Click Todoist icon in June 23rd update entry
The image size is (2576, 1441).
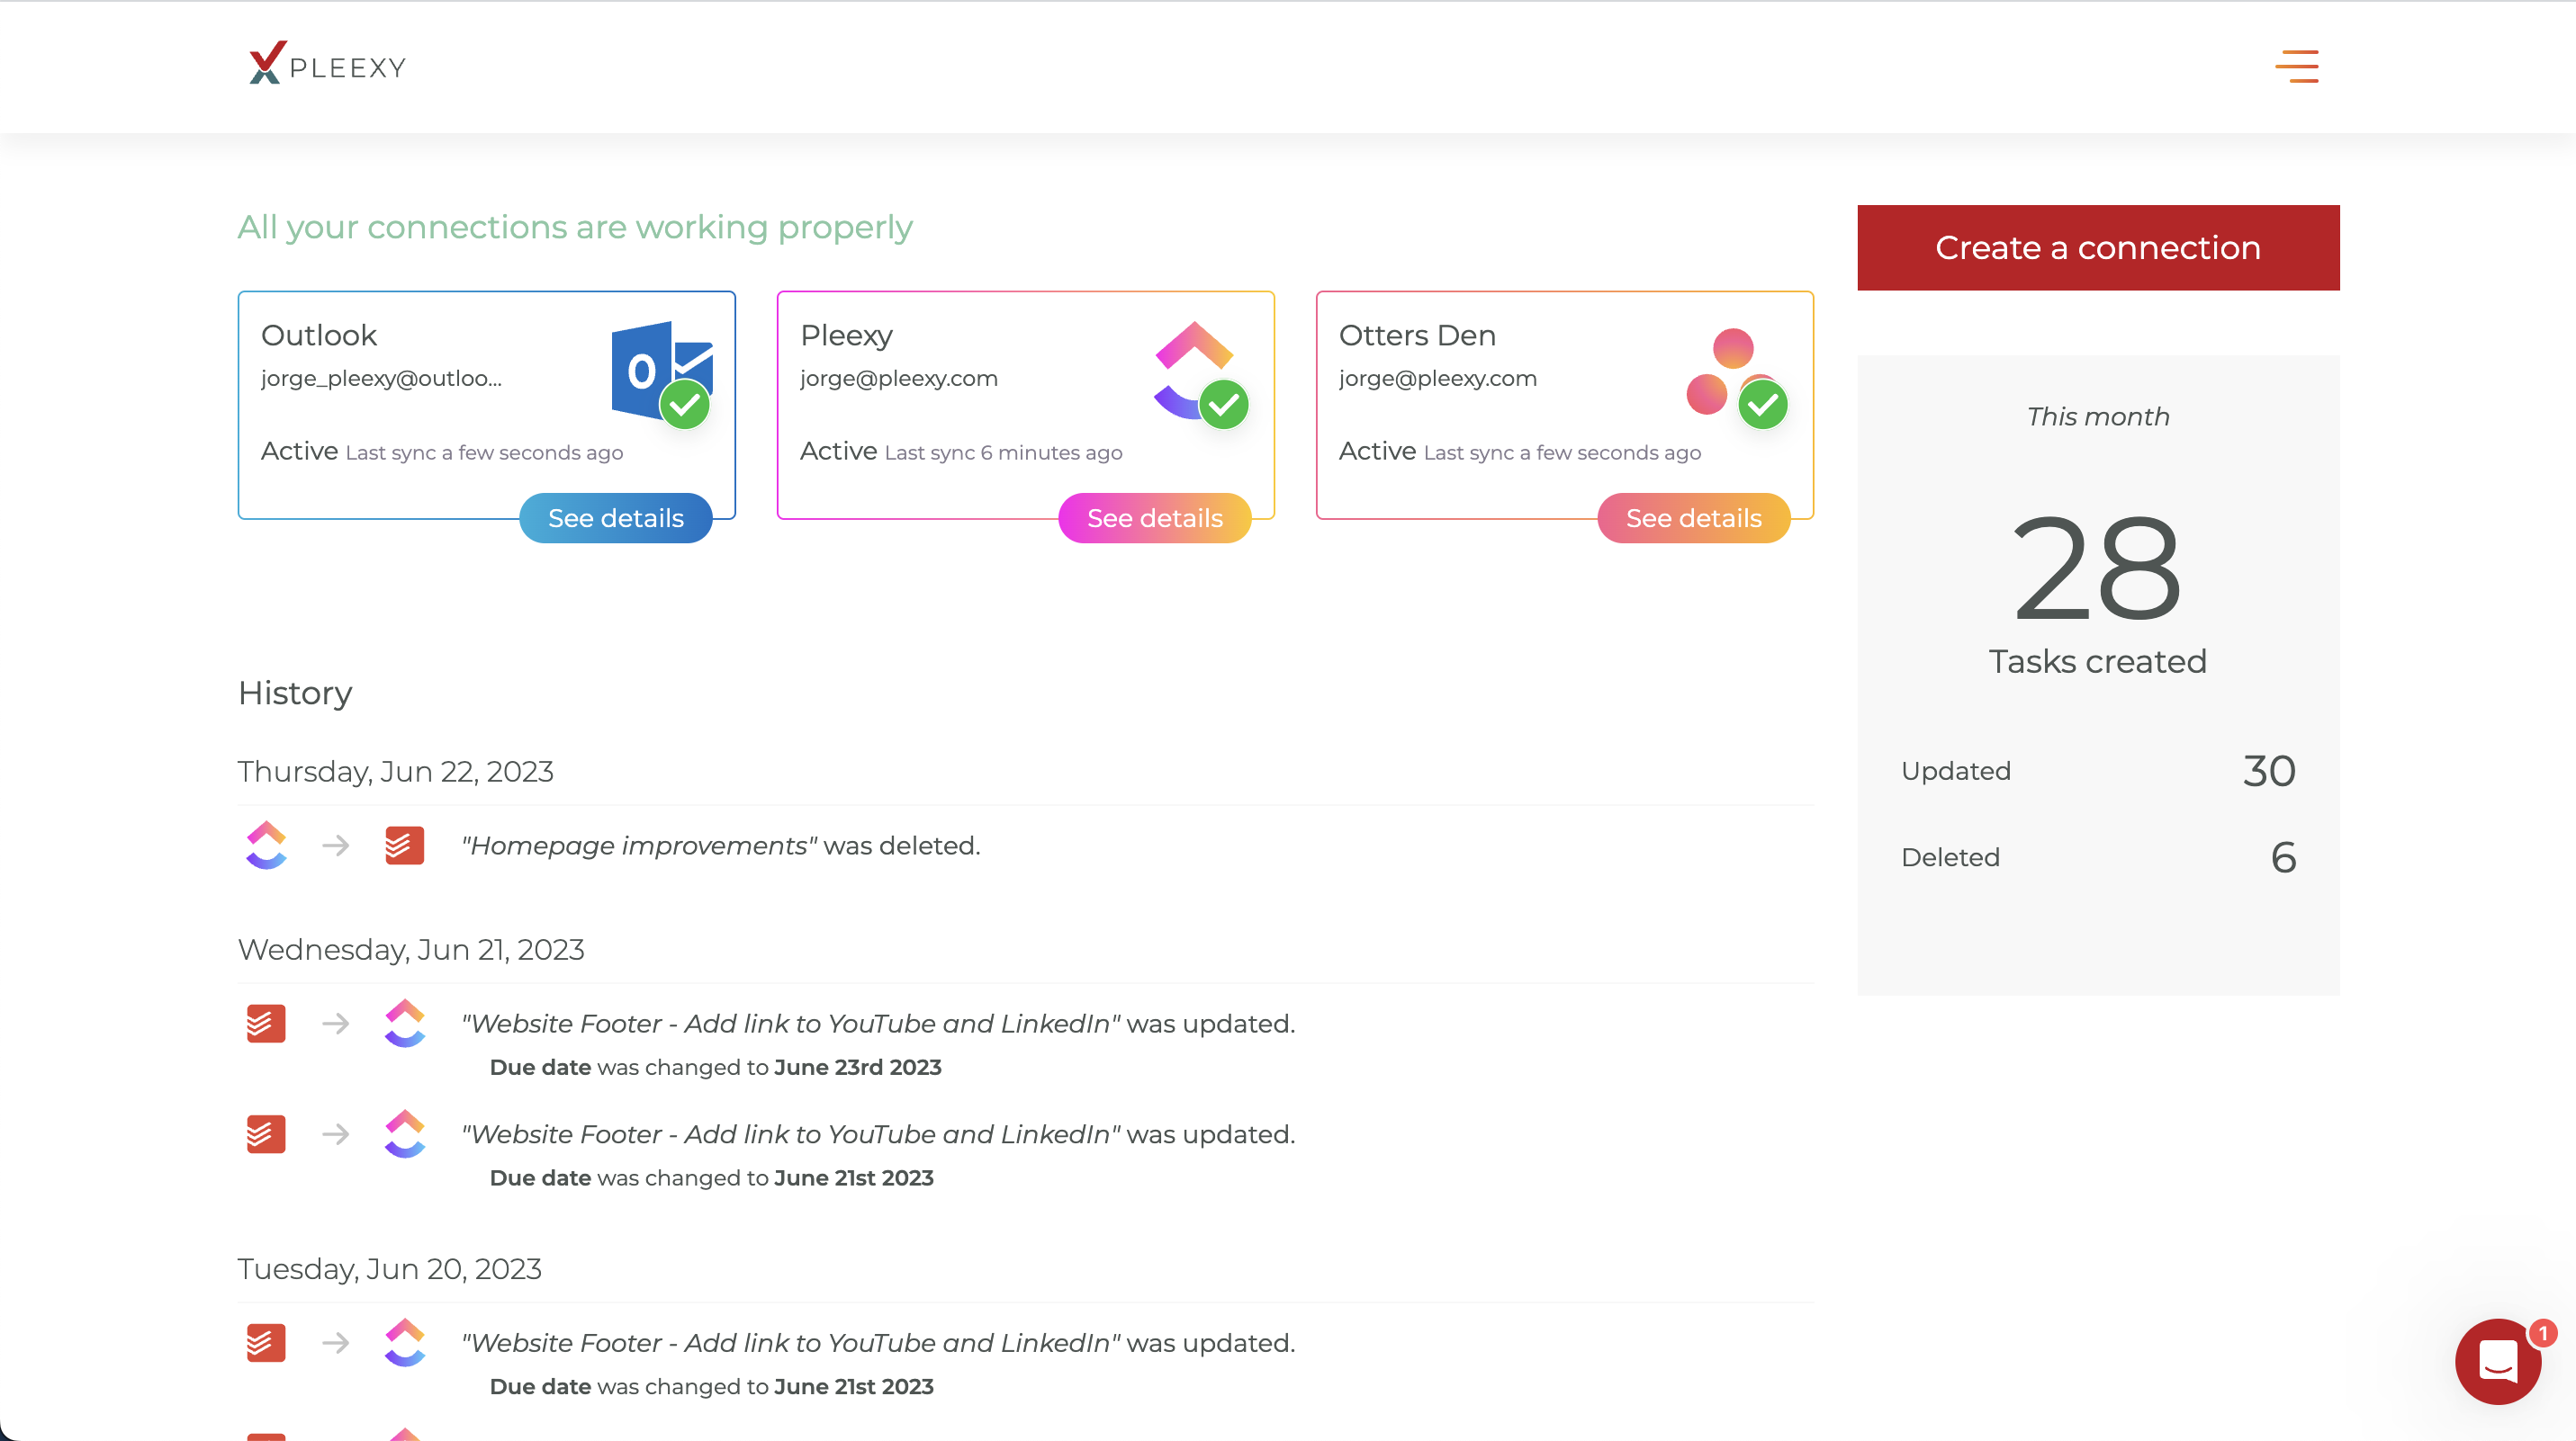coord(266,1024)
